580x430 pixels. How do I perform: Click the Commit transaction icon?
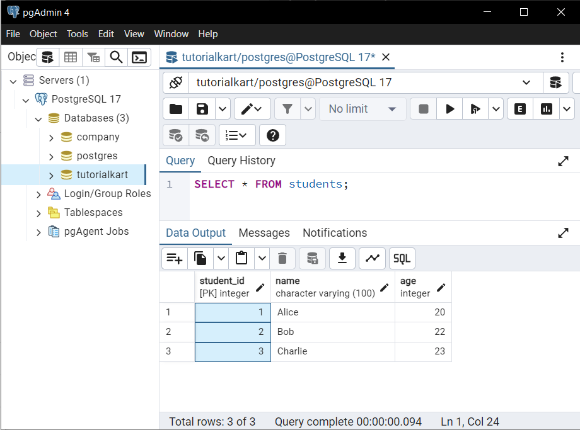click(x=176, y=135)
